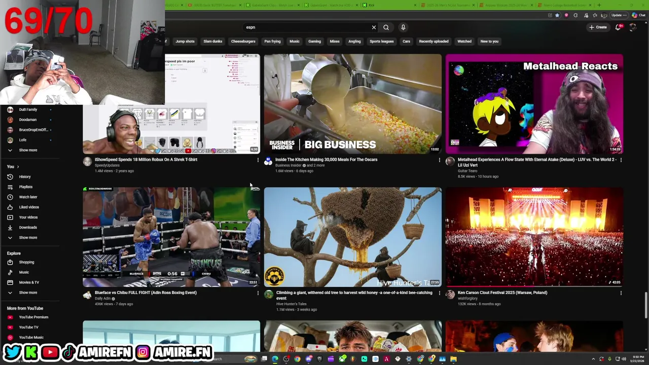Open more options for Metalhead Eternal Atake video
Image resolution: width=649 pixels, height=365 pixels.
pos(621,160)
